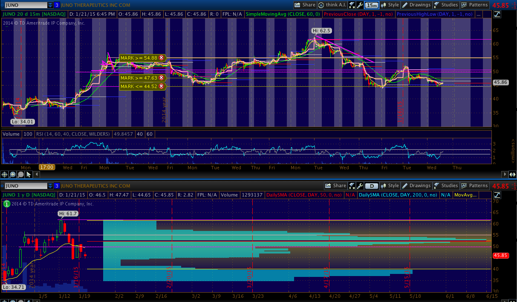Expand more studies with the ellipsis button
This screenshot has width=517, height=302.
pos(479,14)
